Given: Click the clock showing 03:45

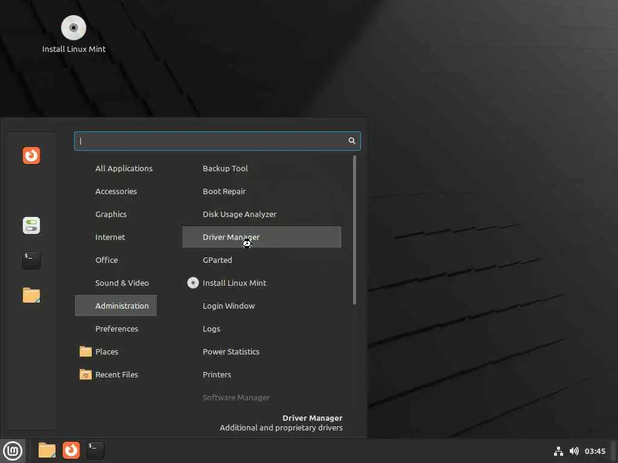Looking at the screenshot, I should pos(594,451).
